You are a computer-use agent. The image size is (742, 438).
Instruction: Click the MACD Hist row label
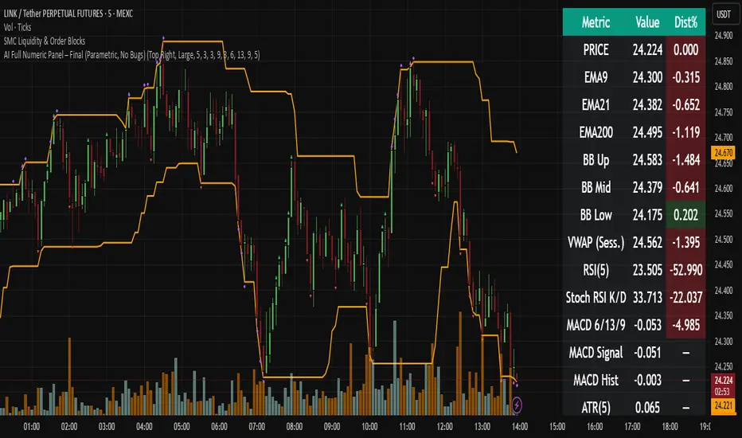[x=596, y=381]
